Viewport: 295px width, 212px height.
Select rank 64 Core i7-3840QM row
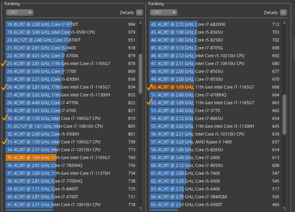coord(214,197)
